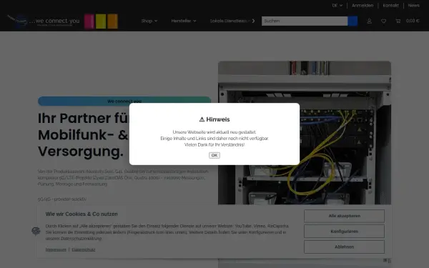429x268 pixels.
Task: Go to the News page
Action: click(x=414, y=6)
